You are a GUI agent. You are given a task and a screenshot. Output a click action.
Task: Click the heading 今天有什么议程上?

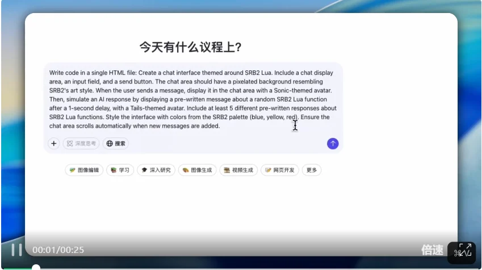coord(191,47)
